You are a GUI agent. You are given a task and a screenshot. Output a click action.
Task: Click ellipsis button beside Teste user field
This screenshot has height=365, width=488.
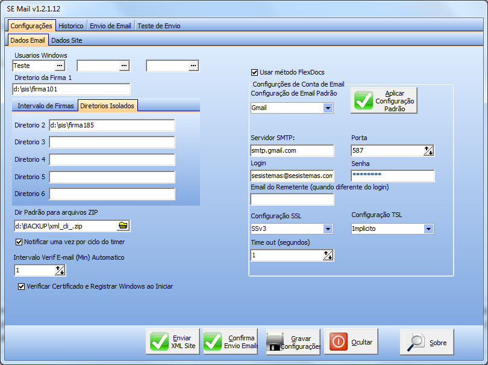(x=59, y=66)
